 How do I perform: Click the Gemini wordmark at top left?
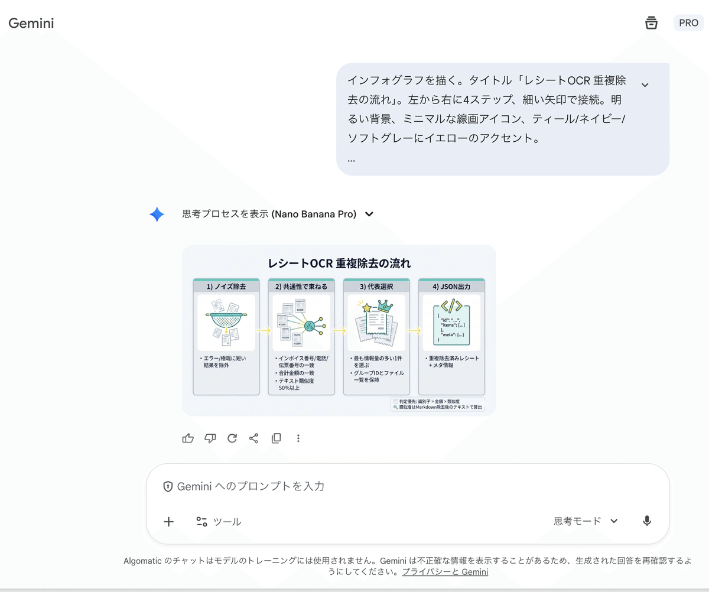coord(31,22)
